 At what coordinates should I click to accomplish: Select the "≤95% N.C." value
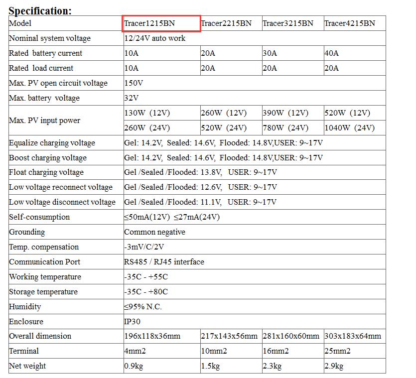tap(143, 307)
